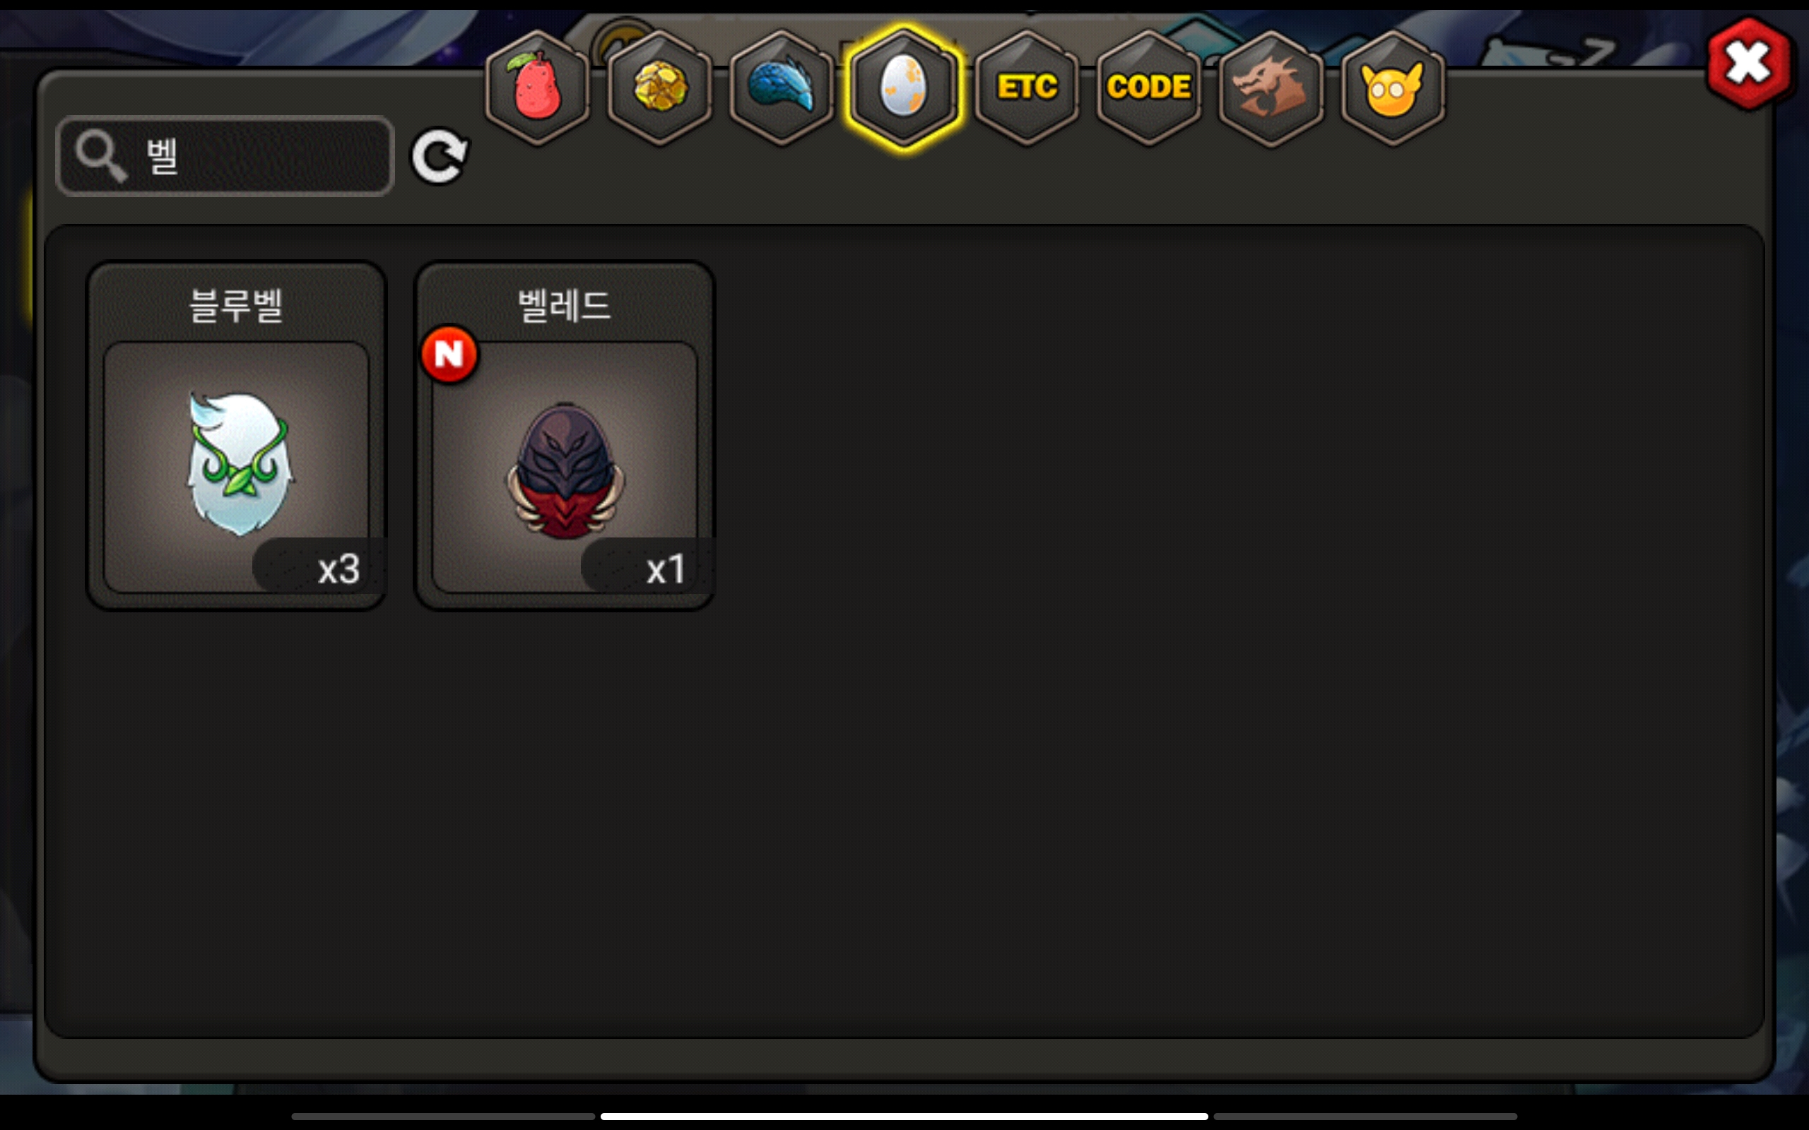Select the 블루벨 egg card
The image size is (1809, 1130).
tap(236, 435)
